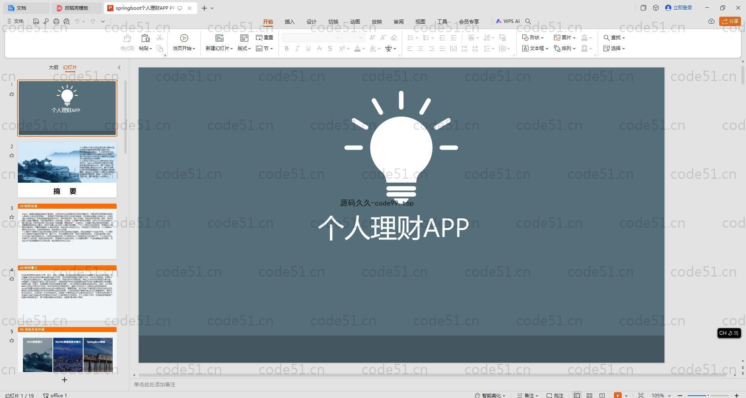Image resolution: width=746 pixels, height=398 pixels.
Task: Toggle Italic formatting
Action: pyautogui.click(x=297, y=48)
